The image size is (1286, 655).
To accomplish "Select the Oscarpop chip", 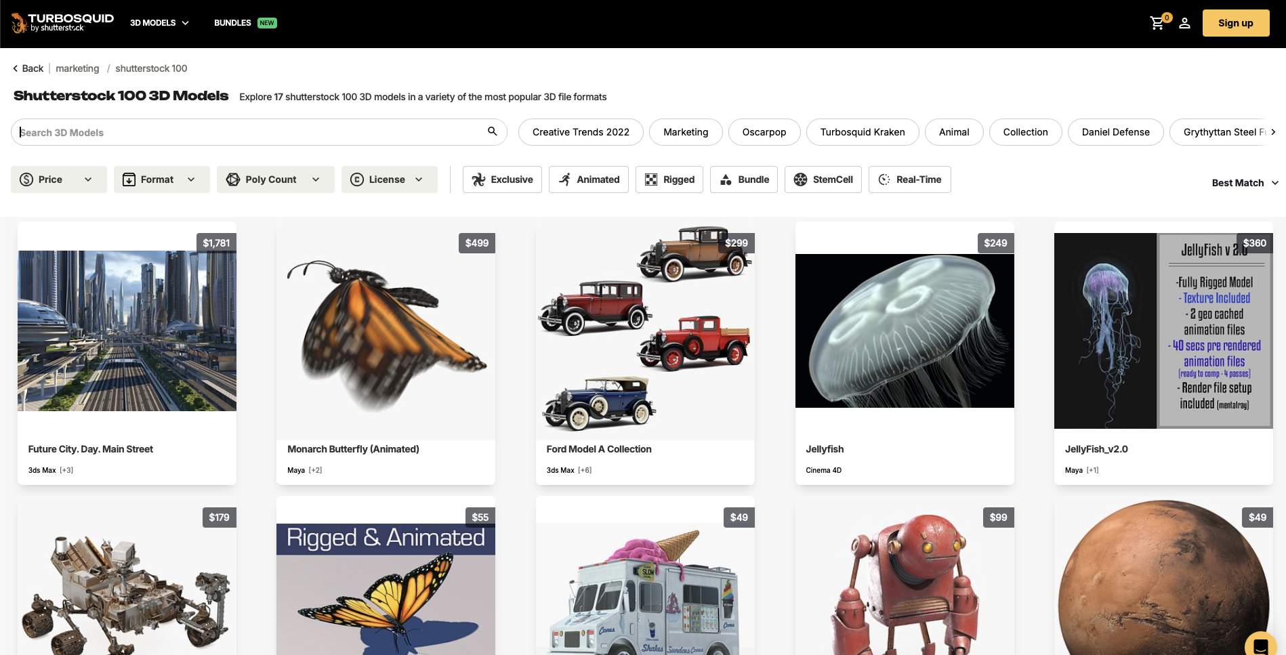I will click(764, 132).
